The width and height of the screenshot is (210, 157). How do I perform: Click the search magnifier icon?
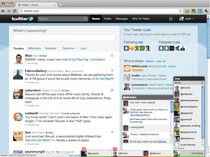tap(85, 19)
